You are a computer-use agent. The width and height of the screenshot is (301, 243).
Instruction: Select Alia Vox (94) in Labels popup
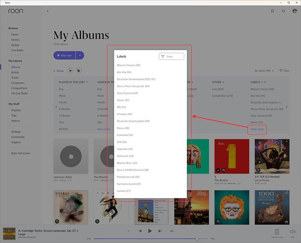[x=124, y=72]
